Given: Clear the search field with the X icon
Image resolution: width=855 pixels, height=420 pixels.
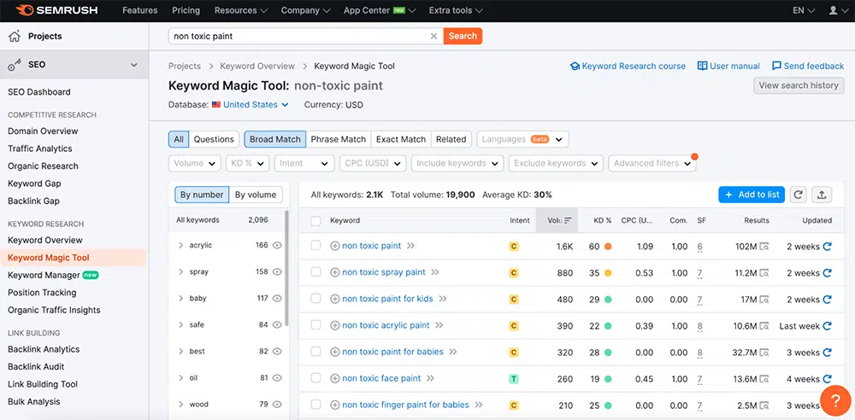Looking at the screenshot, I should coord(433,36).
